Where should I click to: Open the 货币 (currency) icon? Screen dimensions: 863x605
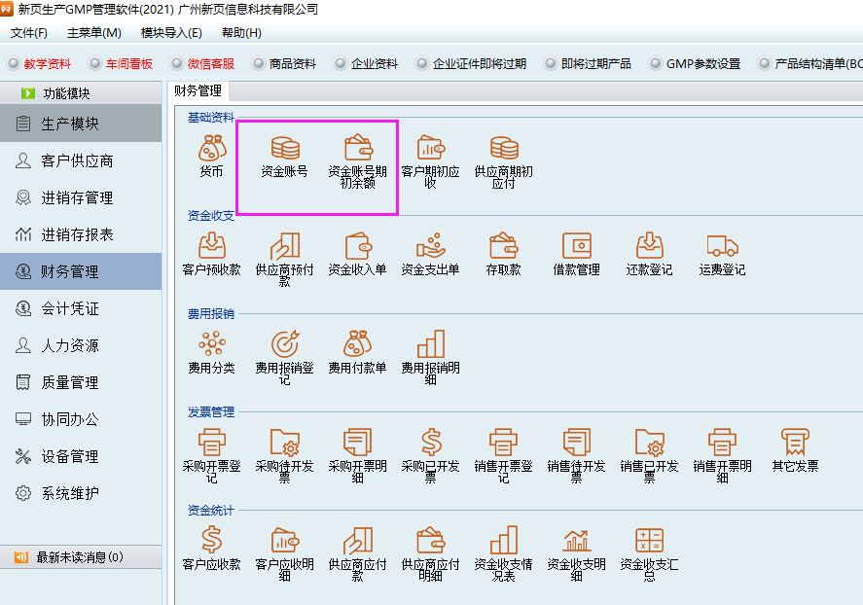tap(212, 149)
